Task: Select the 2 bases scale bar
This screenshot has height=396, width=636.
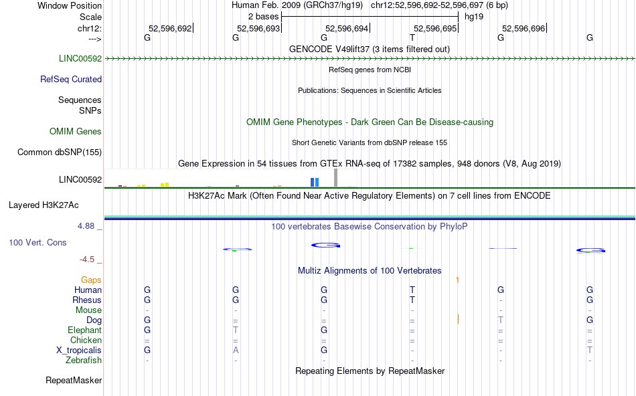Action: coord(370,17)
